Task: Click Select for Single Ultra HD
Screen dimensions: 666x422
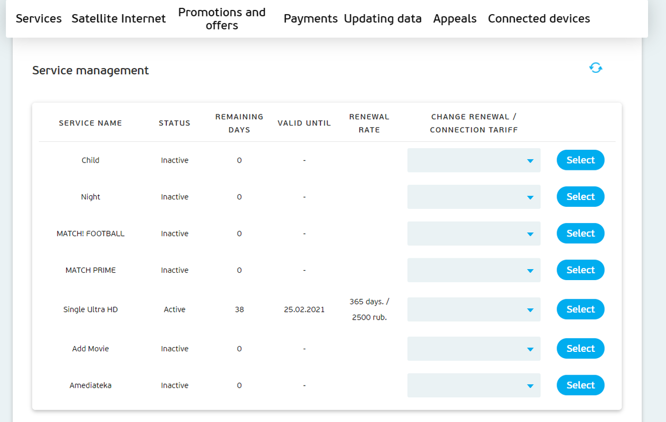Action: point(580,309)
